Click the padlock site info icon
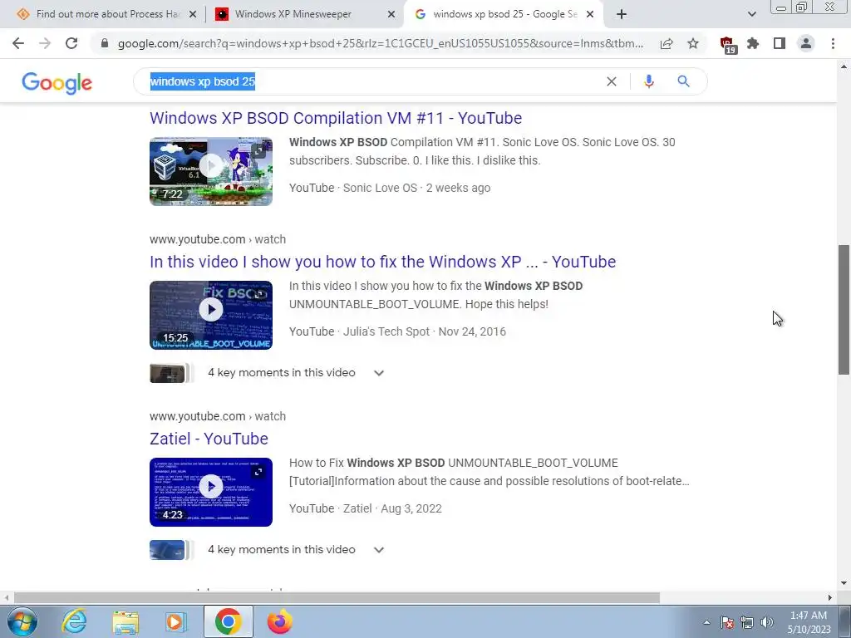 105,43
